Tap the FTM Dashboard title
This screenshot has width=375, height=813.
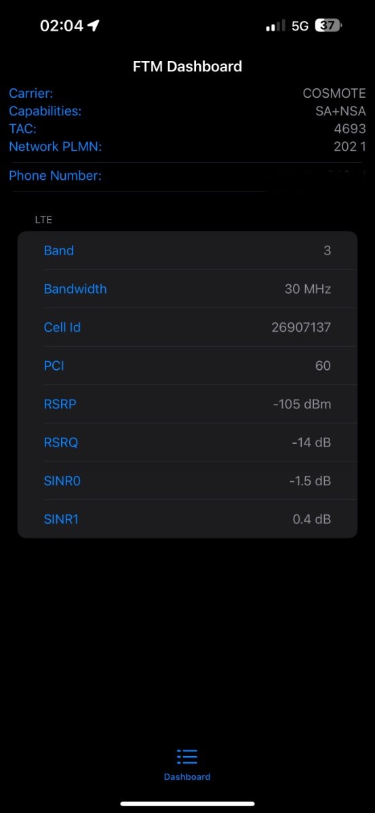pos(187,67)
